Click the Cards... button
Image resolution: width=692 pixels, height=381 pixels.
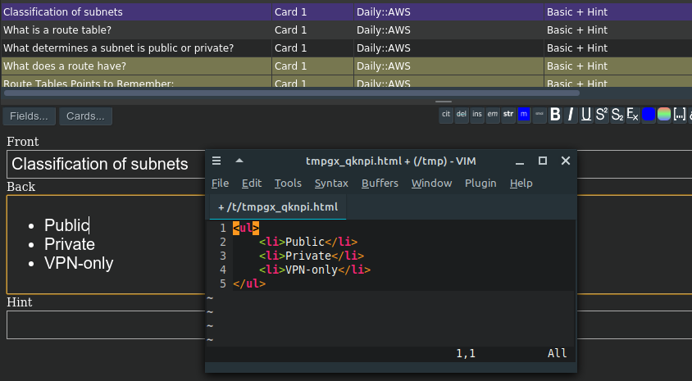[85, 116]
